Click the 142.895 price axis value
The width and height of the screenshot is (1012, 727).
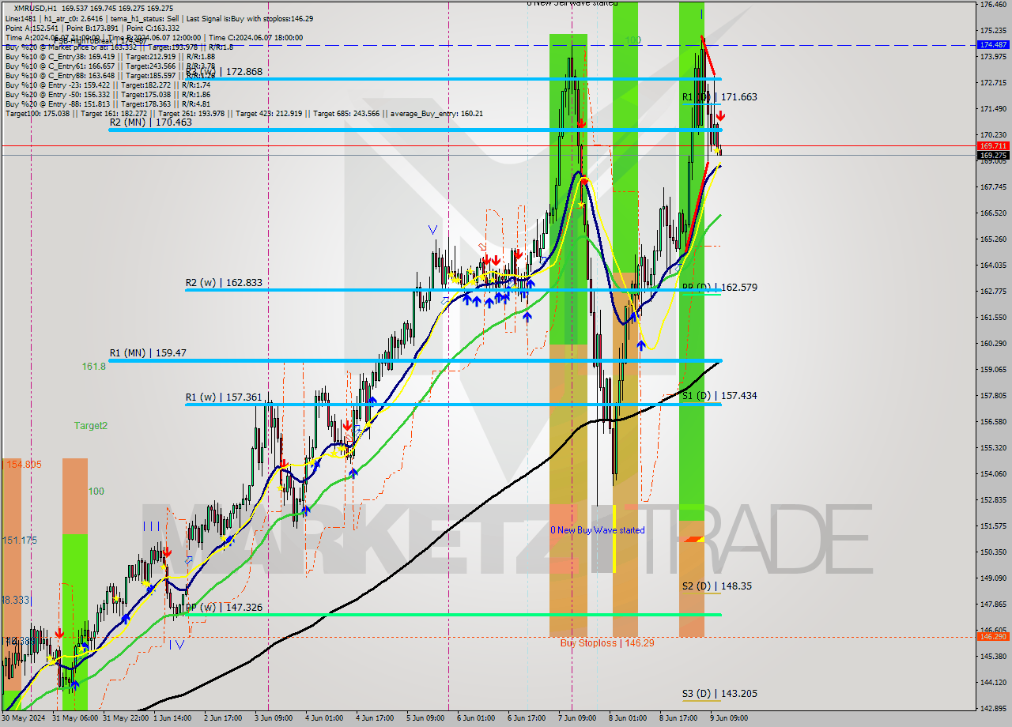click(x=994, y=709)
